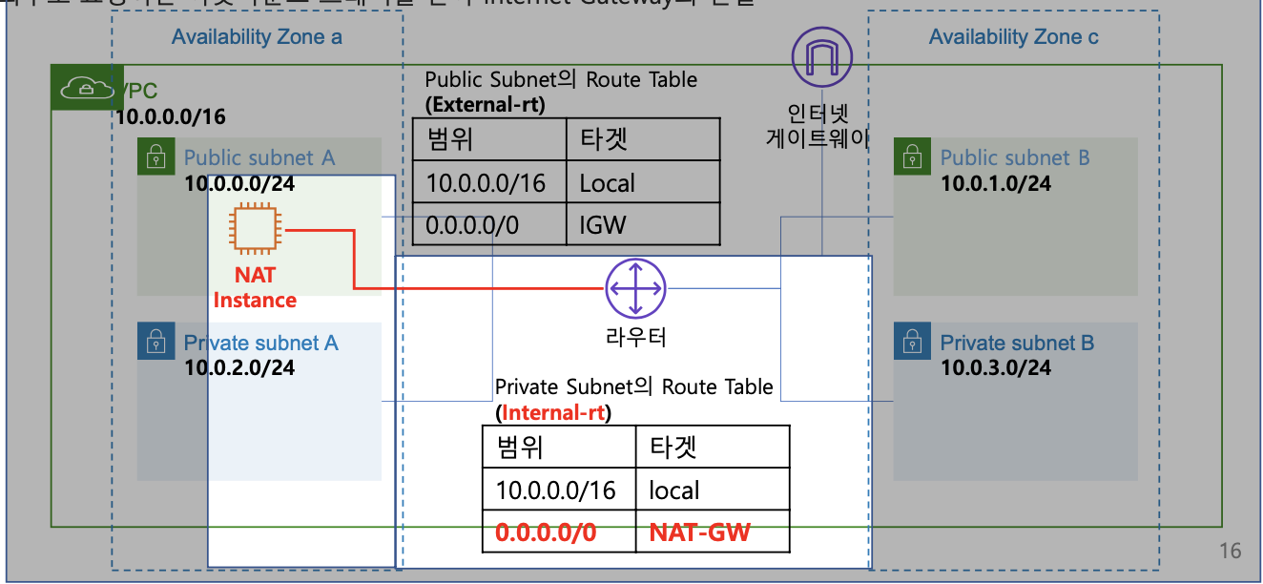The image size is (1263, 584).
Task: Select Private subnet B lock icon
Action: pos(912,342)
